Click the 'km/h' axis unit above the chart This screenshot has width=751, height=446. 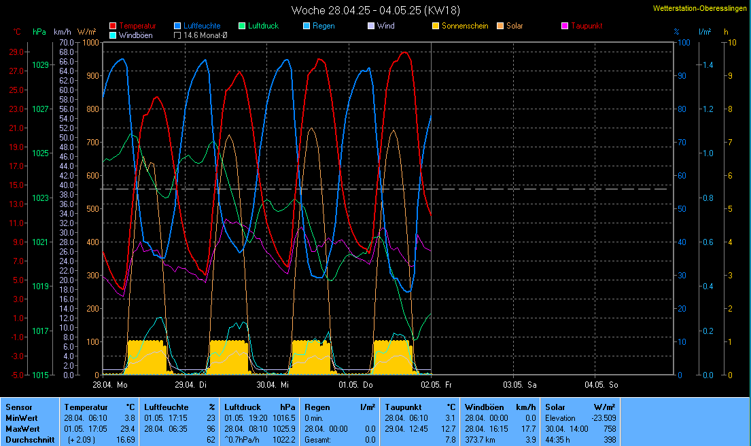63,32
